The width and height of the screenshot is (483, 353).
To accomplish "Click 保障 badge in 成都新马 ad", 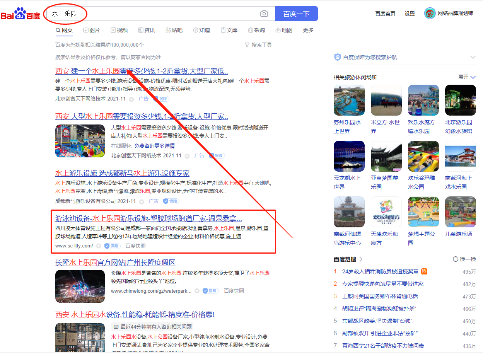I will point(171,201).
